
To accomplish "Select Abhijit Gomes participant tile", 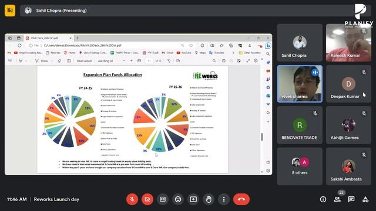I will [348, 125].
